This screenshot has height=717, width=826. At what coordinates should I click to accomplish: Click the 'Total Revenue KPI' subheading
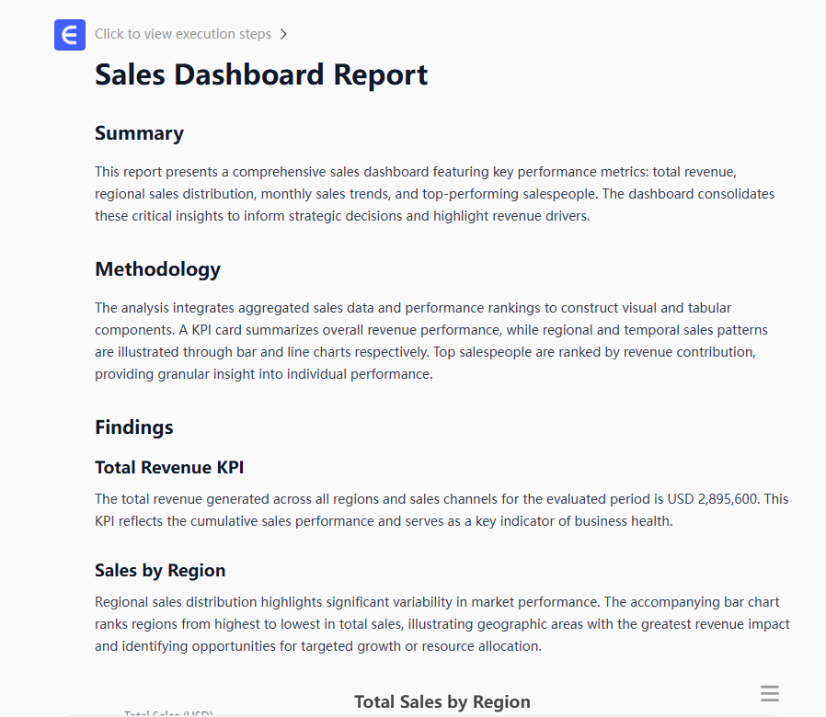tap(169, 468)
